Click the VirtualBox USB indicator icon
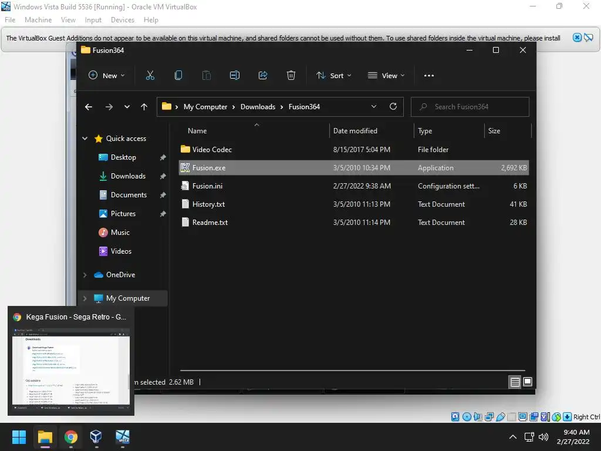 point(500,417)
